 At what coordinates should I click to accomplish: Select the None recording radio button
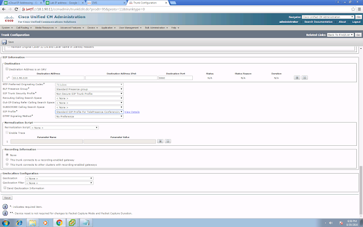[x=7, y=155]
